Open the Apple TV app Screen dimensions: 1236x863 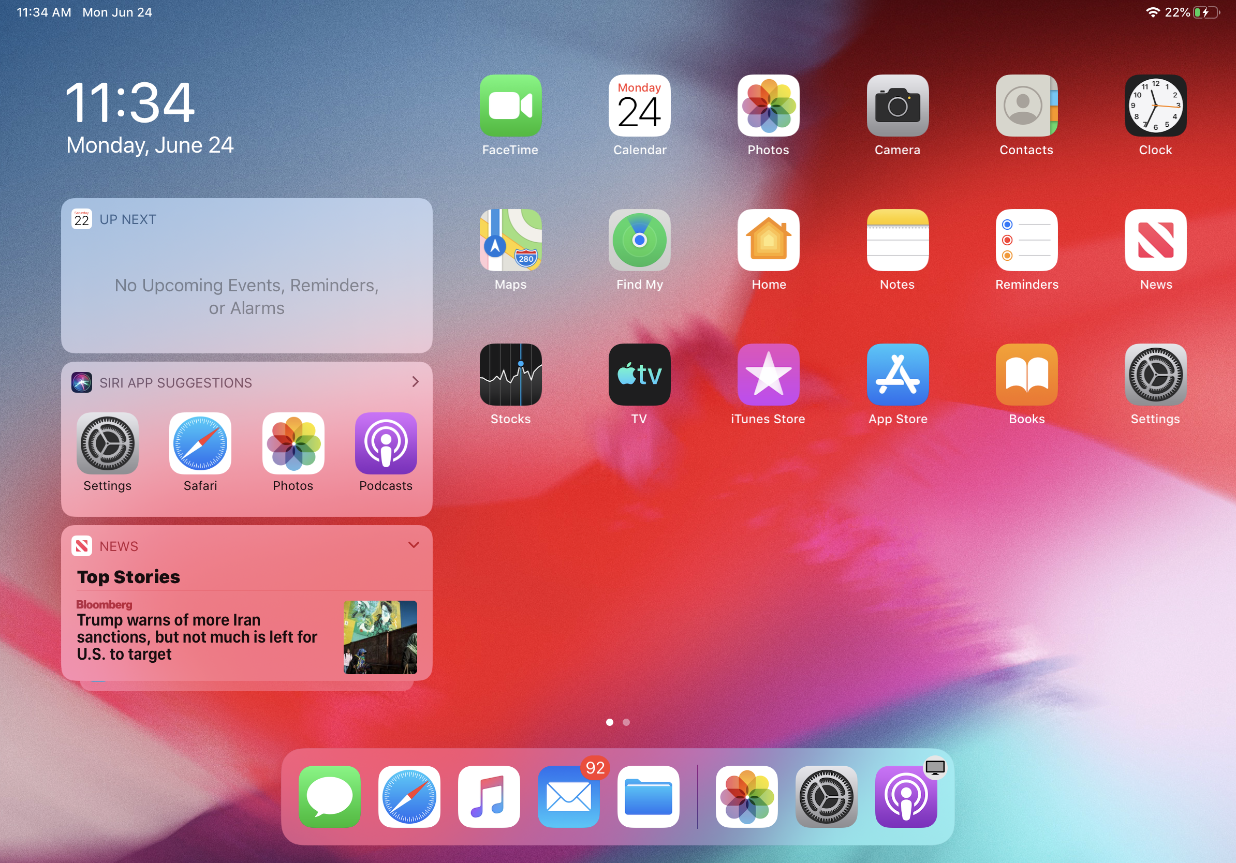coord(639,375)
